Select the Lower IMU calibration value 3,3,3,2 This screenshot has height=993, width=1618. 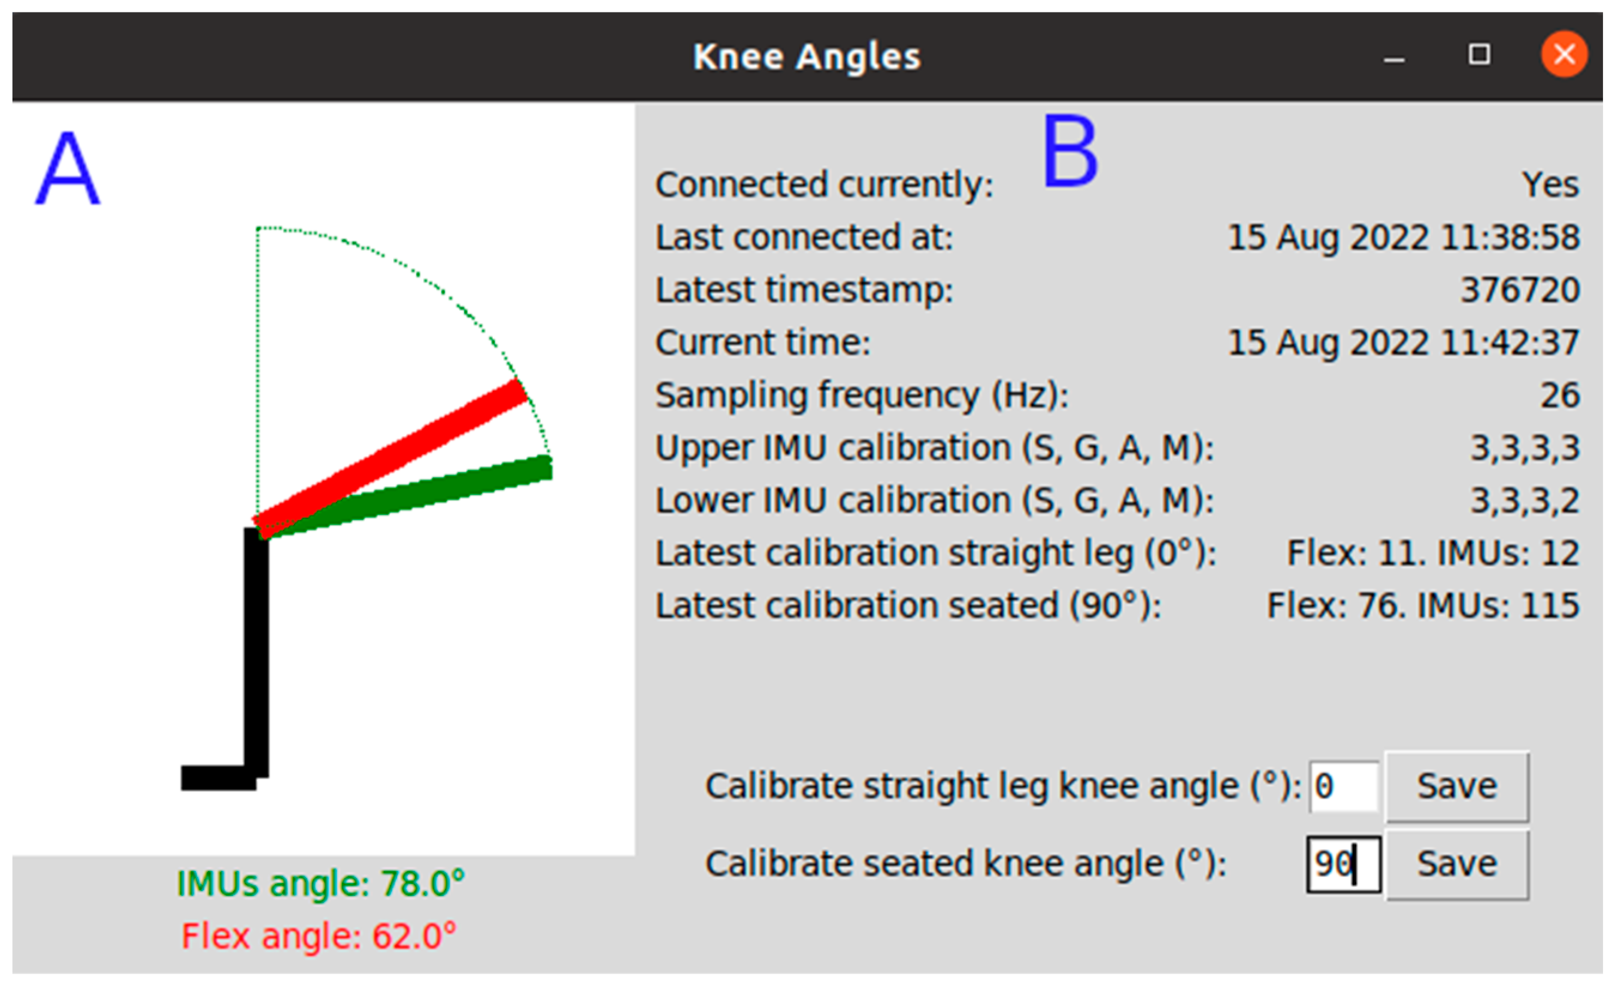coord(1524,500)
